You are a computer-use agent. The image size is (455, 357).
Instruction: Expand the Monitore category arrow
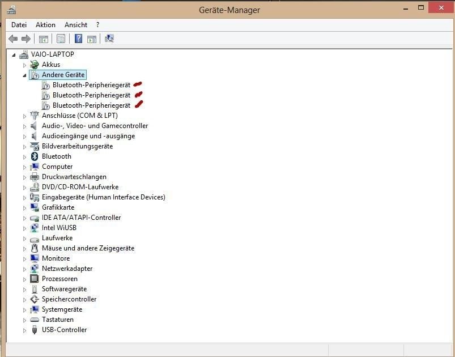pyautogui.click(x=24, y=259)
